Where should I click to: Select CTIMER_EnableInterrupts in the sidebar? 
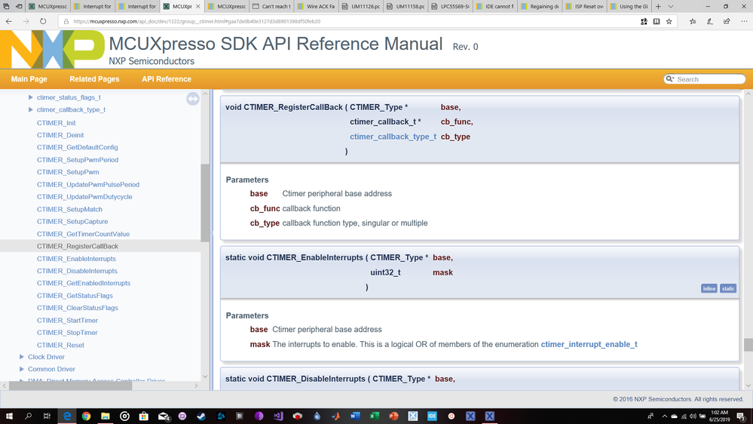[x=76, y=259]
